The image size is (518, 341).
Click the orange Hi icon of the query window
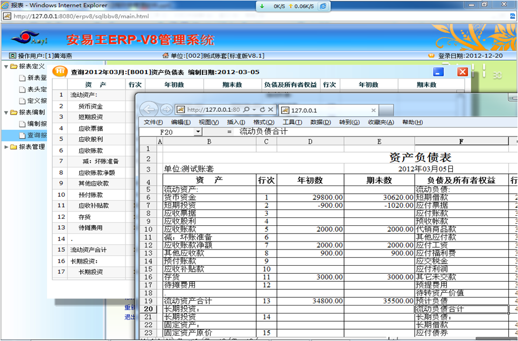point(60,72)
